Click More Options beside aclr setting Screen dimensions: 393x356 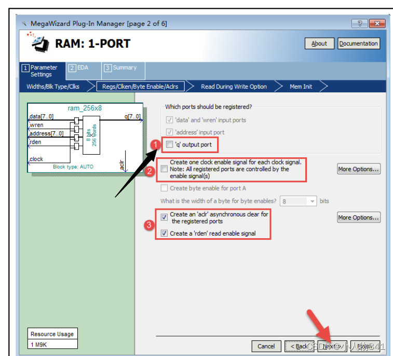tap(358, 217)
